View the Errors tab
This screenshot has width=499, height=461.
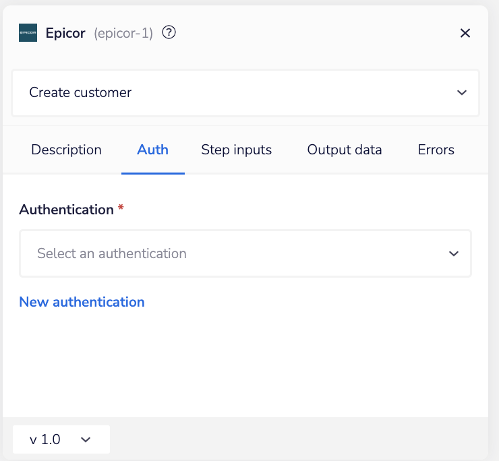(436, 150)
